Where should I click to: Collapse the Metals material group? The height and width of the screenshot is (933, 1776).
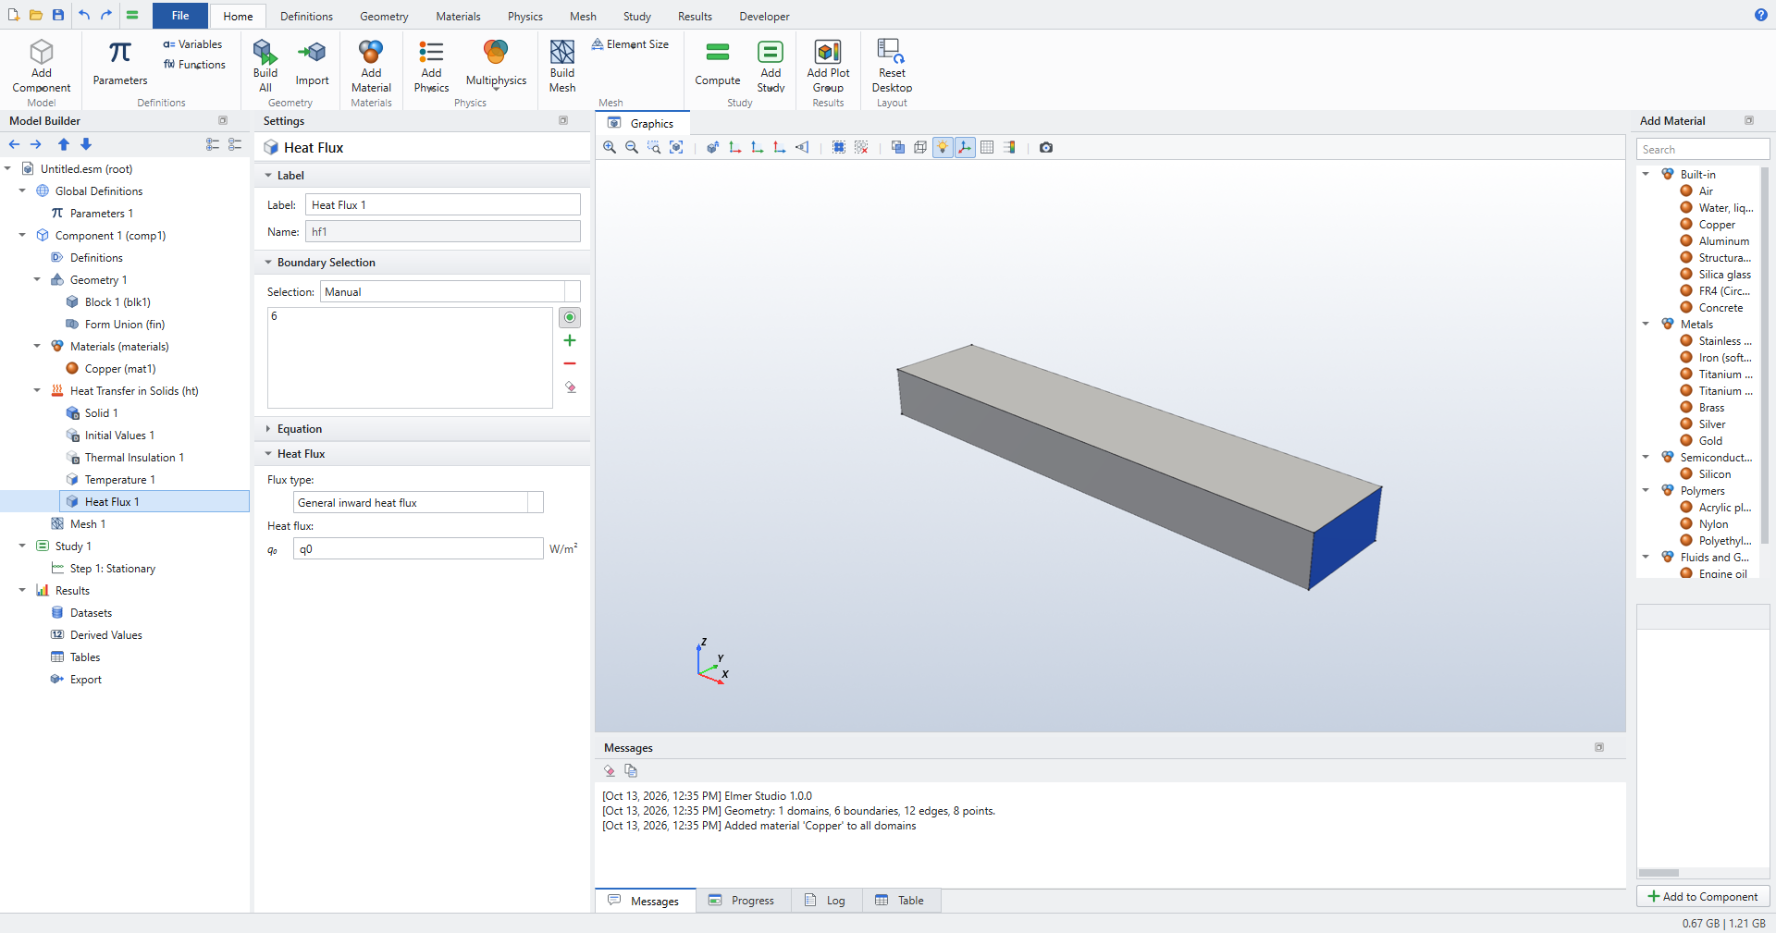click(x=1646, y=325)
